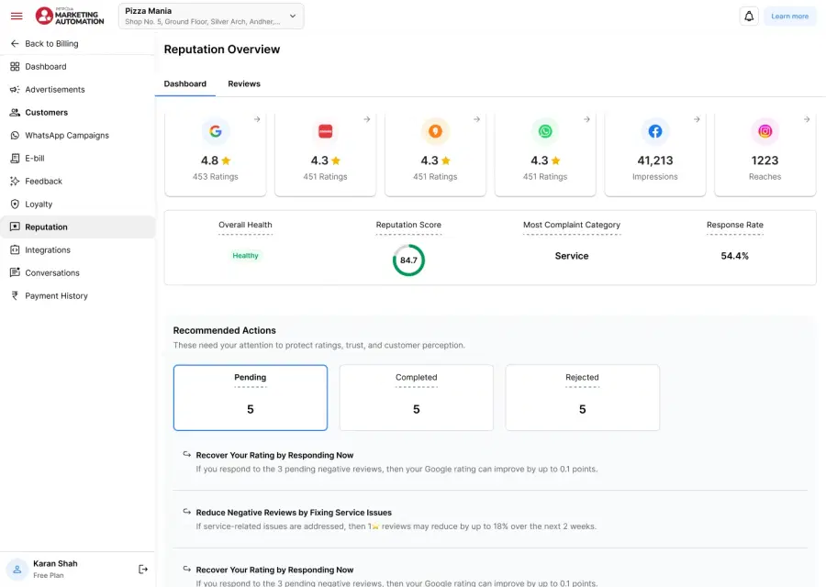
Task: Click the green WhatsApp icon on rating card
Action: [x=545, y=131]
